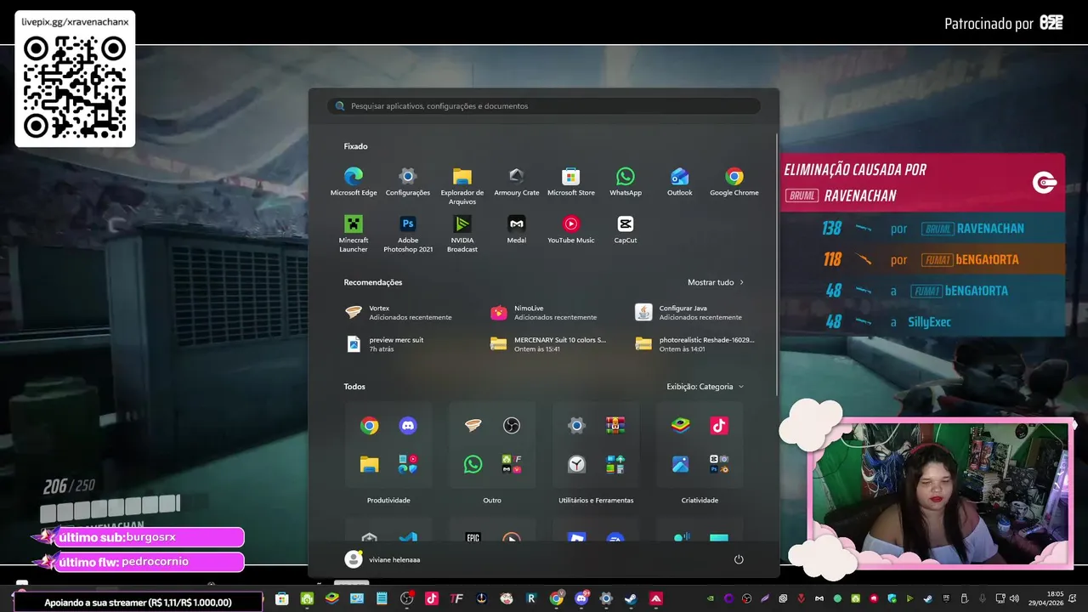Click the search box Pesquisar aplicativos

[x=544, y=106]
